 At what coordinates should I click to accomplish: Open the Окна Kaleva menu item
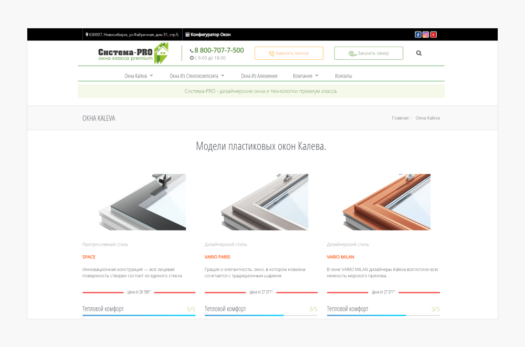135,76
